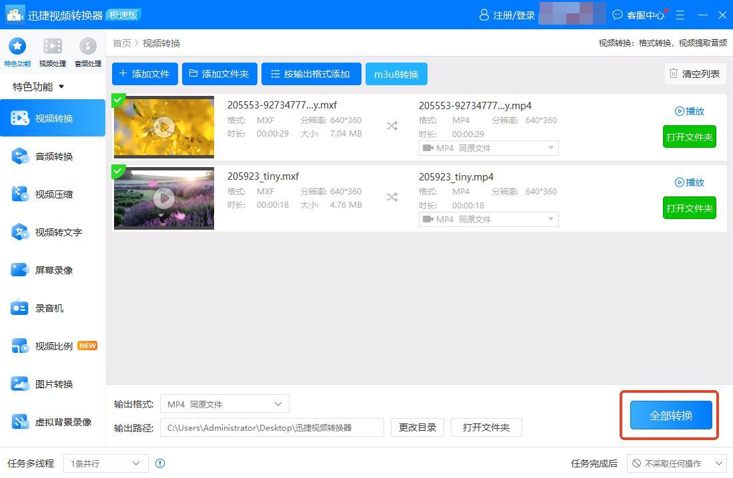The height and width of the screenshot is (478, 733).
Task: Click the info icon beside 任务多线程
Action: pos(160,463)
